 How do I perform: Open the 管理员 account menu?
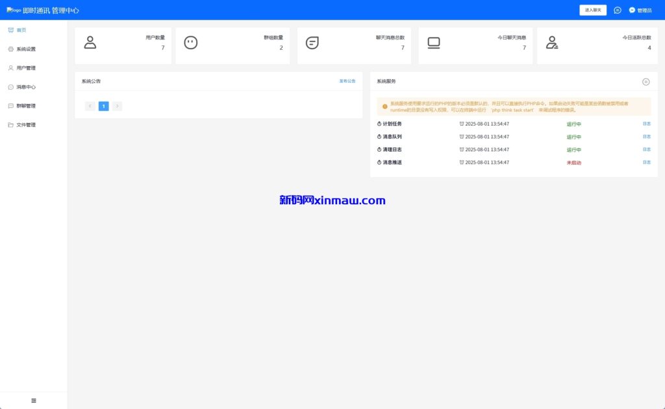(x=640, y=10)
